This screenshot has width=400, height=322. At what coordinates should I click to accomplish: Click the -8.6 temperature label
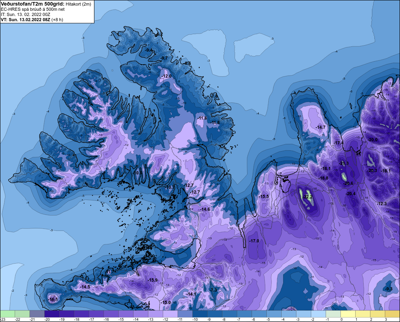(187, 63)
